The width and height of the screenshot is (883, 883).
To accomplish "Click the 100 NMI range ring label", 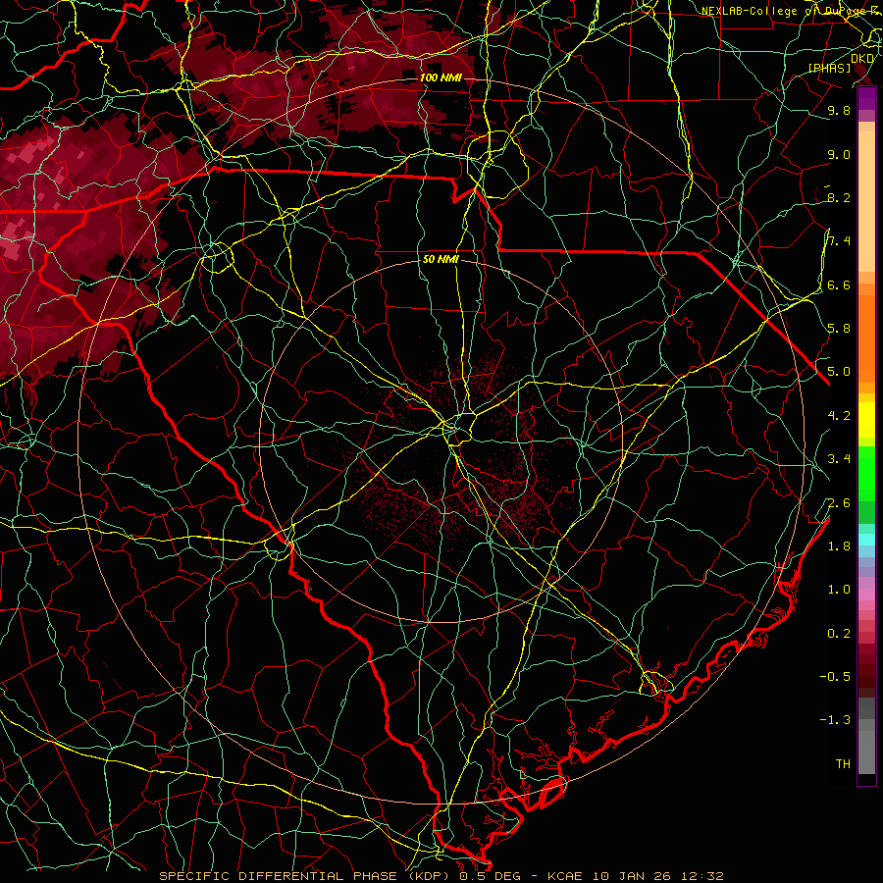I will pos(441,78).
